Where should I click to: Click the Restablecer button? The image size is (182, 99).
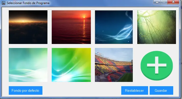point(135,90)
